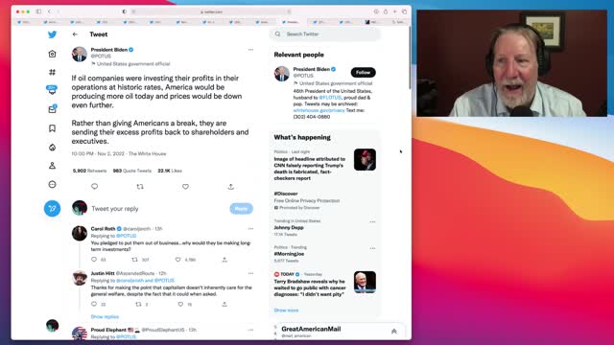Open Messages envelope in sidebar
The width and height of the screenshot is (614, 345).
point(52,109)
